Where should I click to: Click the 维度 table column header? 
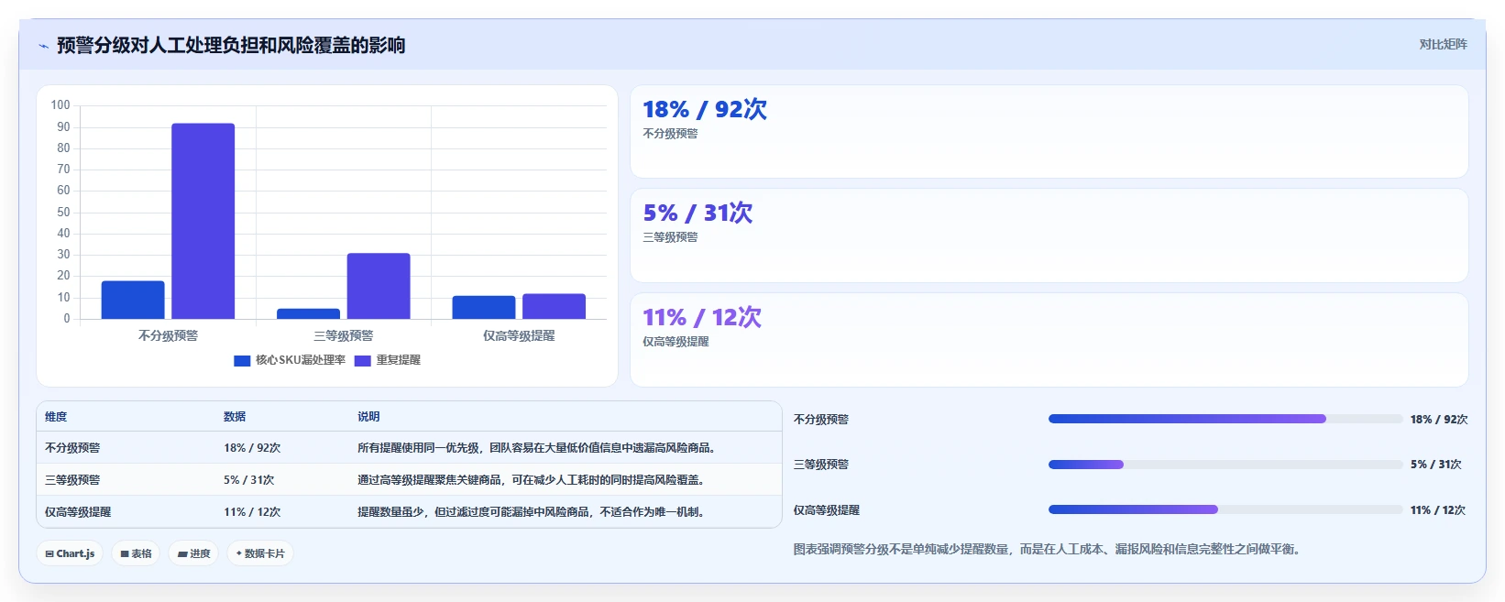pyautogui.click(x=56, y=417)
